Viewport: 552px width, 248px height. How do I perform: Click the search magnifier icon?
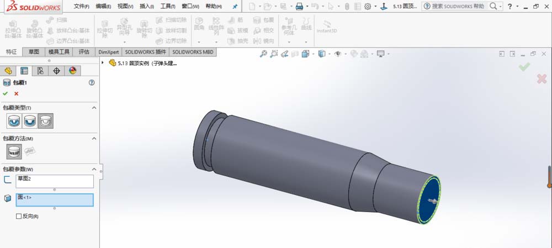[x=494, y=6]
